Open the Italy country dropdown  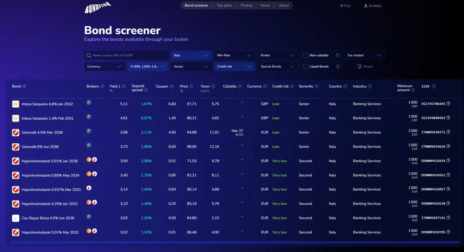(x=191, y=55)
